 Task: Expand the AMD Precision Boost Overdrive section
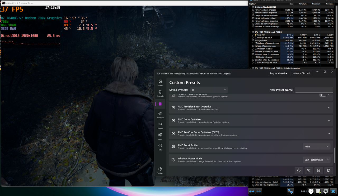tap(329, 108)
